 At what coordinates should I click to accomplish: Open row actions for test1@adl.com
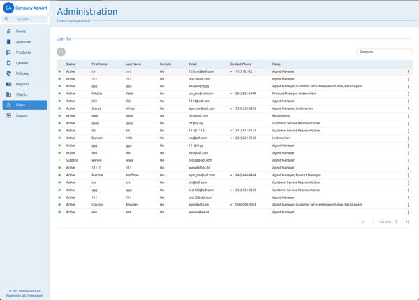pyautogui.click(x=408, y=79)
